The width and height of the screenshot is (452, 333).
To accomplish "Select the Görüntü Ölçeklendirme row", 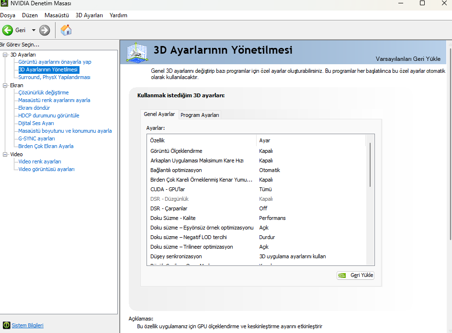I will (257, 151).
